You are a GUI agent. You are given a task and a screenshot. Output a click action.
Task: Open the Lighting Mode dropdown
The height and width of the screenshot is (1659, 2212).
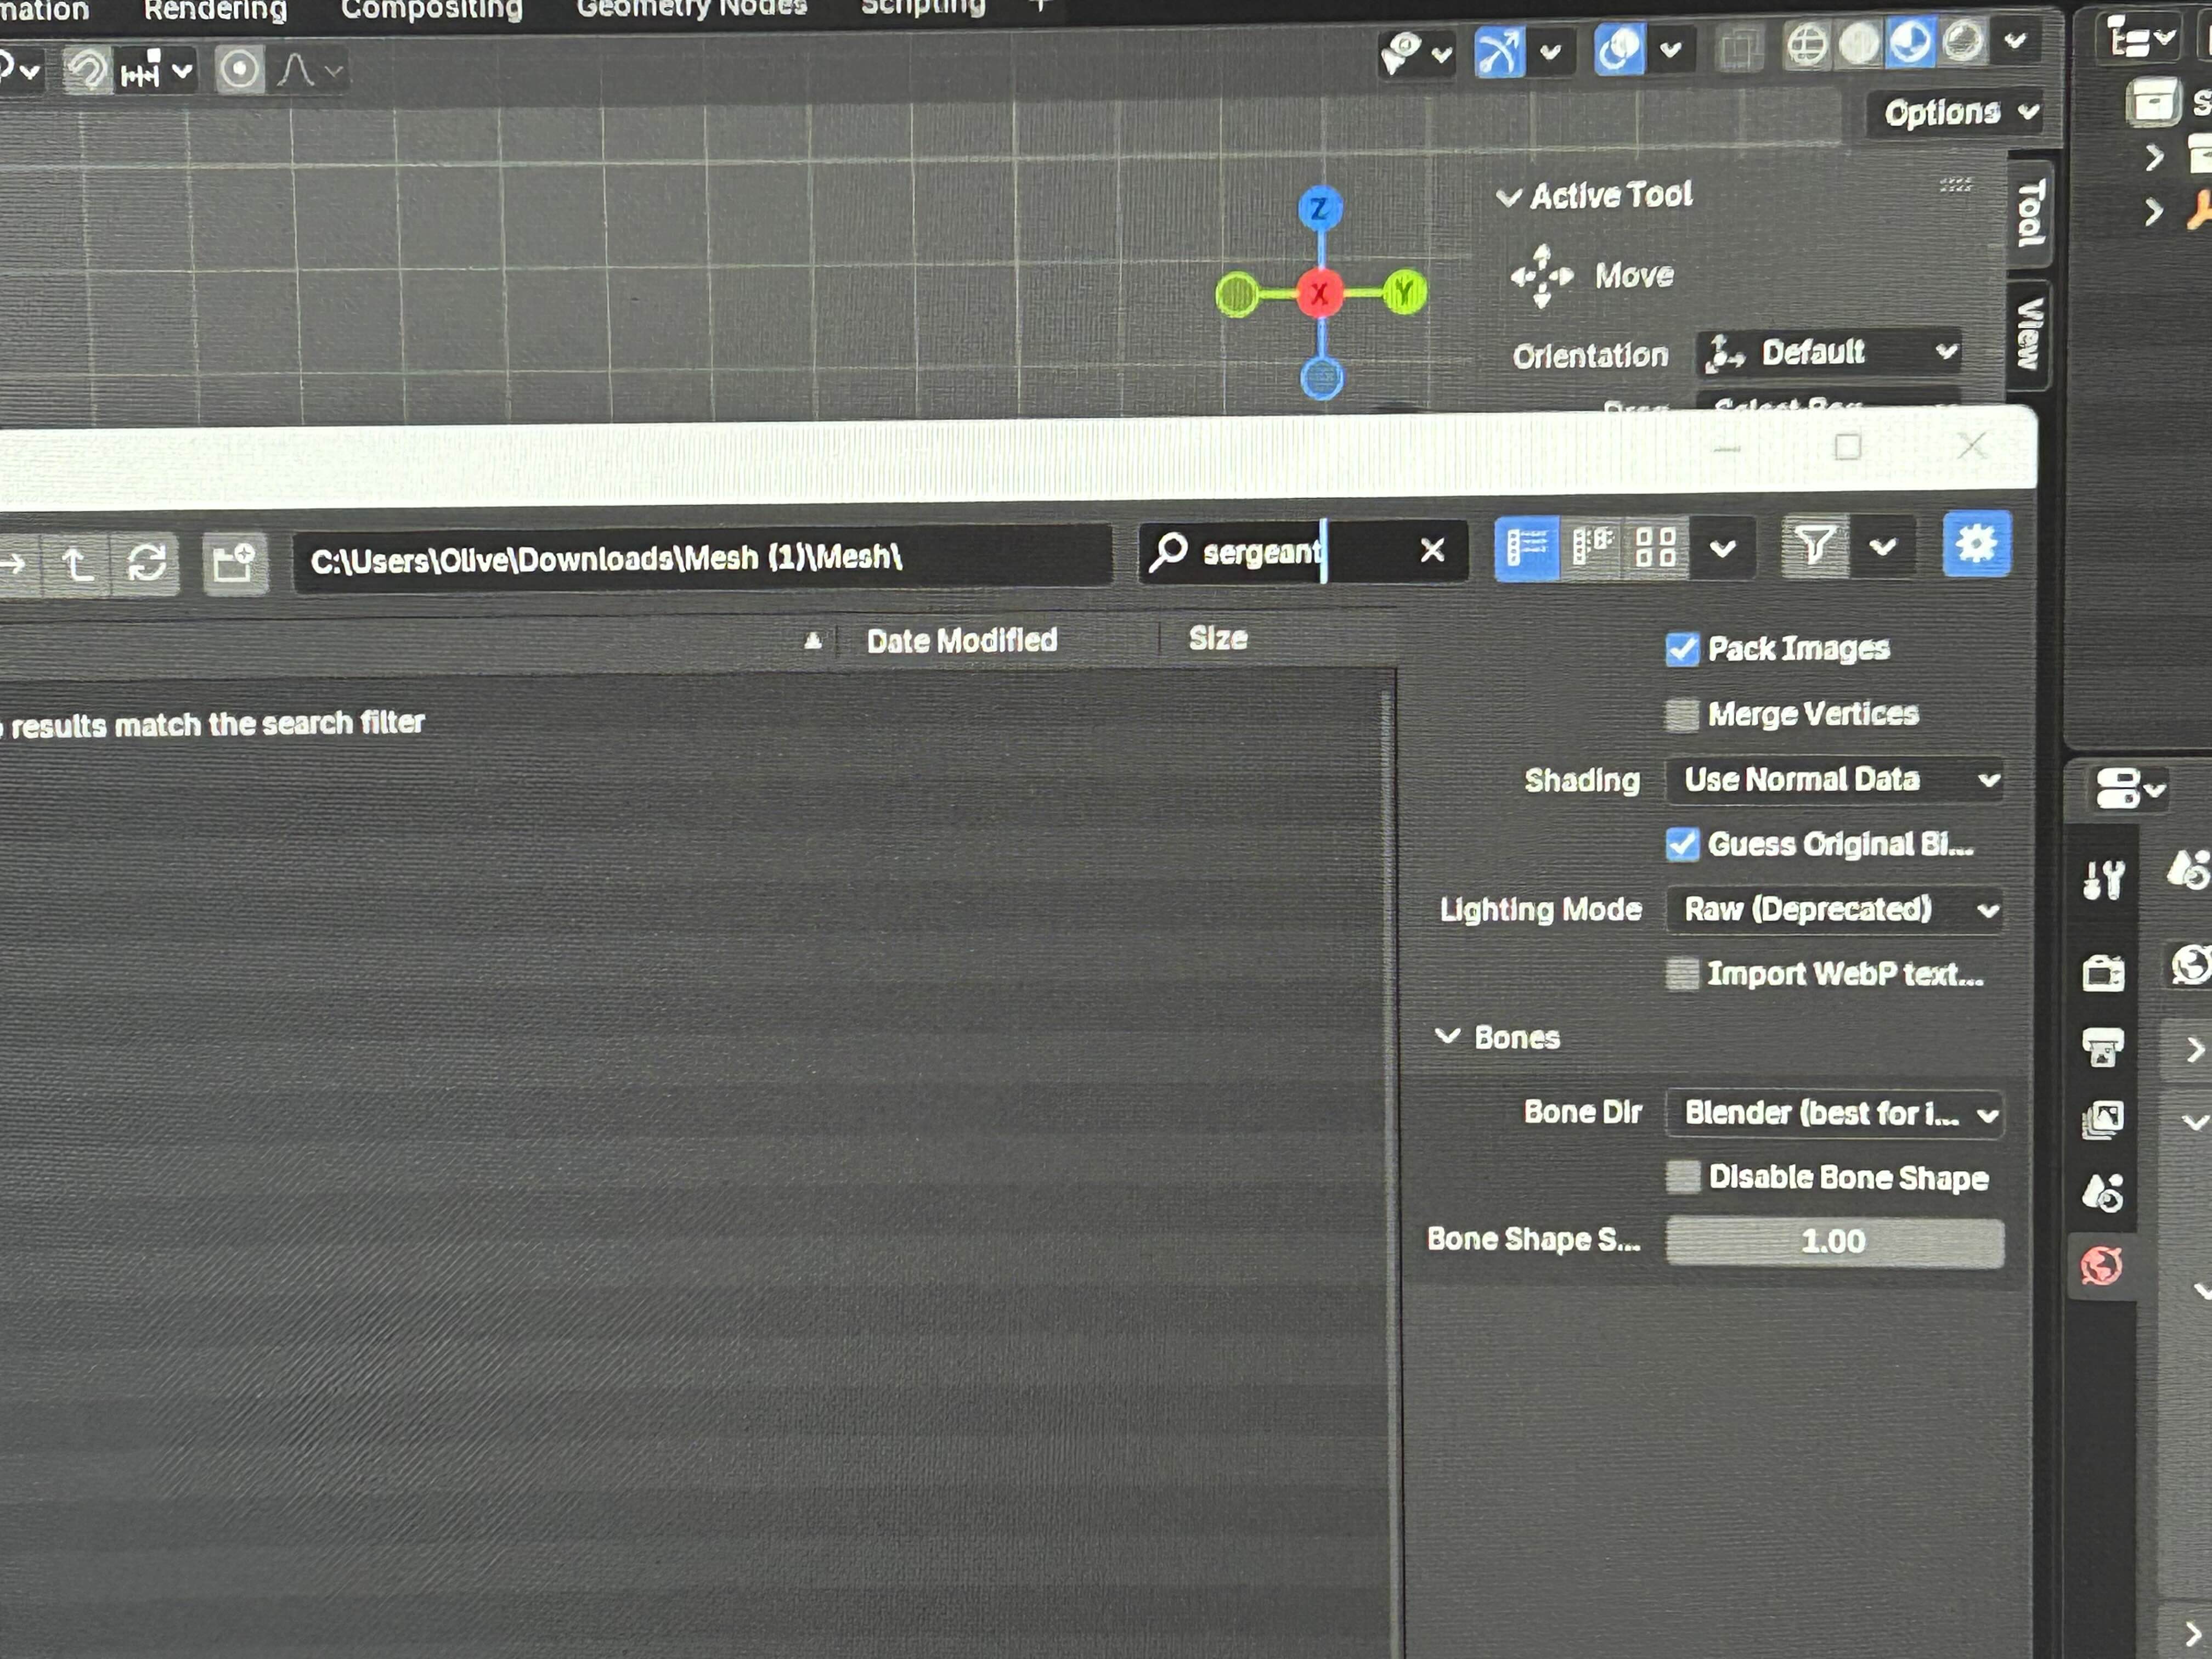1835,910
